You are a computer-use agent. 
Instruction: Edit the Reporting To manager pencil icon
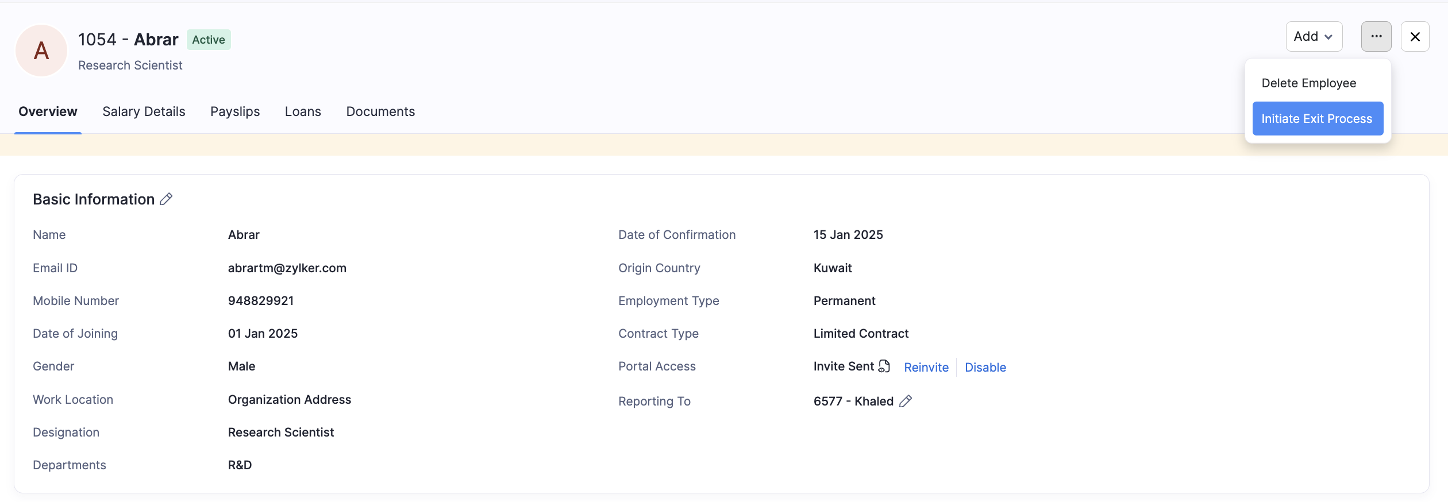coord(906,401)
